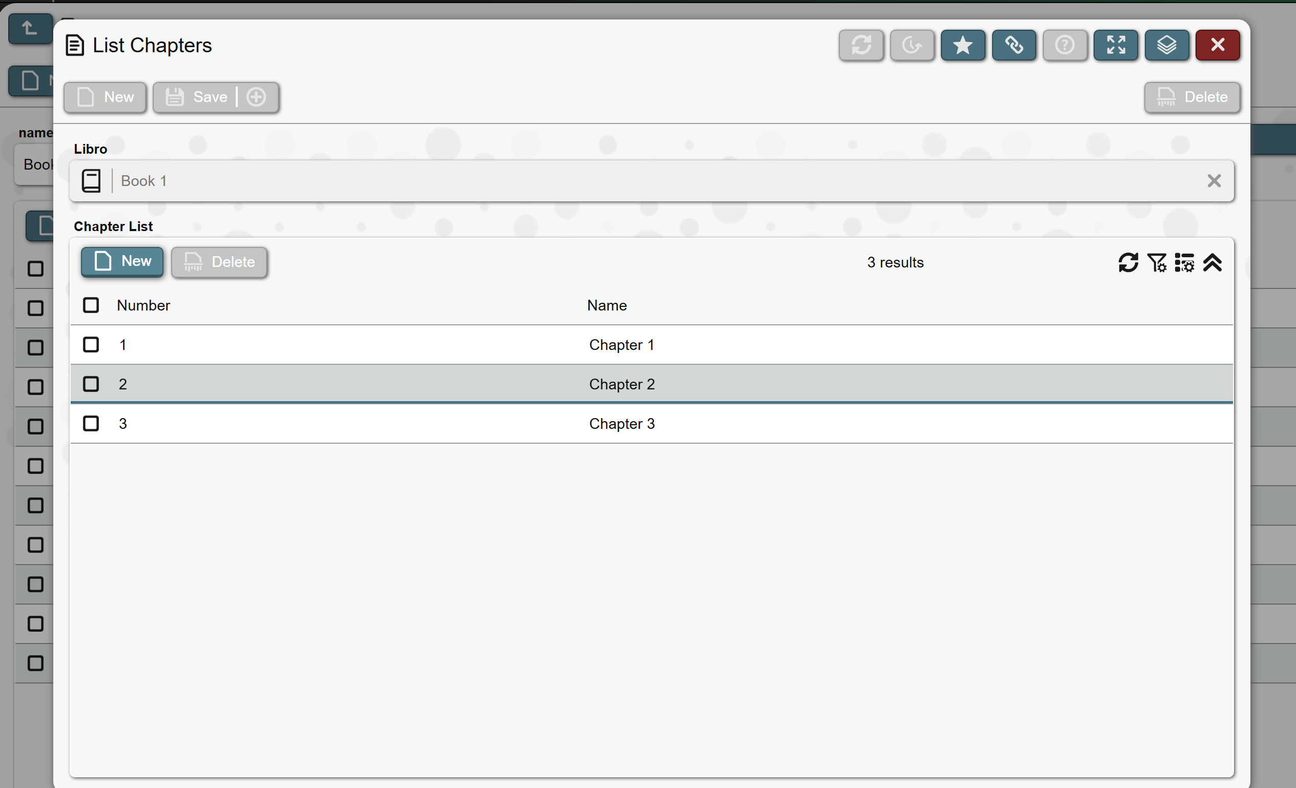Click the fullscreen expand icon button

[1115, 45]
